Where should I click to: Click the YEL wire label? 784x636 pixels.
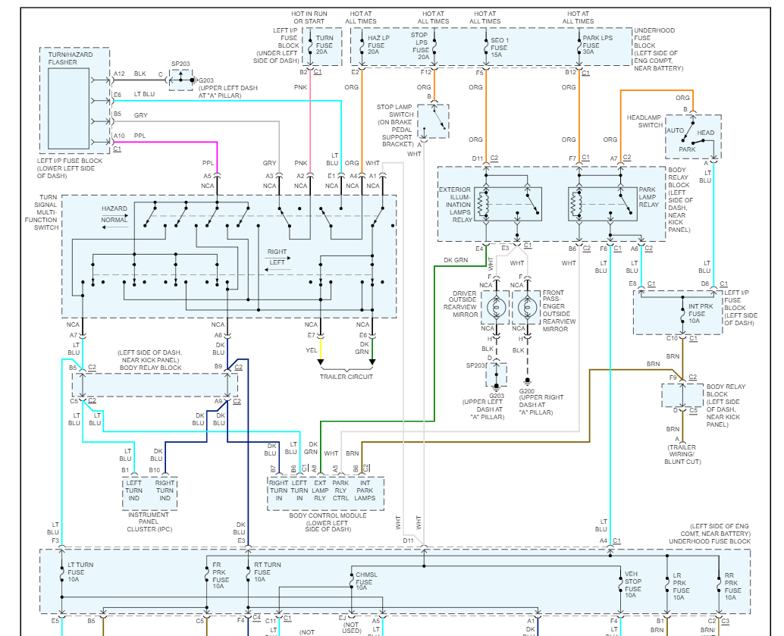312,350
